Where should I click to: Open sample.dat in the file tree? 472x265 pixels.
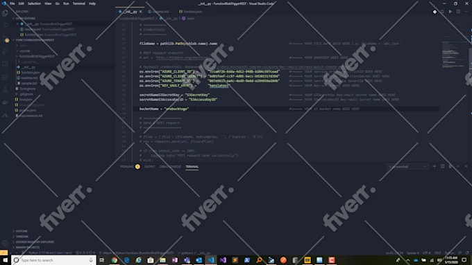click(x=29, y=83)
